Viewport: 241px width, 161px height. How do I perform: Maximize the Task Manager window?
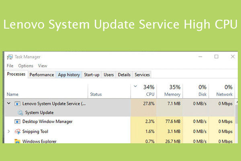pyautogui.click(x=216, y=57)
